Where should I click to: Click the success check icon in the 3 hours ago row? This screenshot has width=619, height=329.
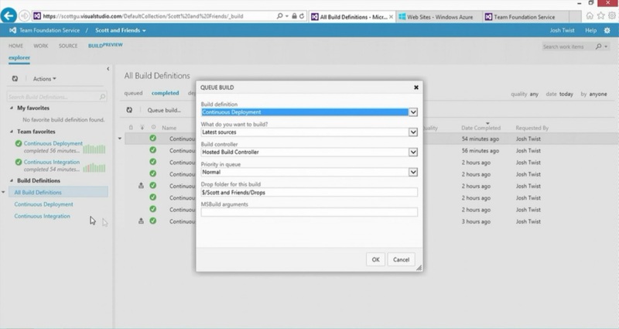[152, 221]
